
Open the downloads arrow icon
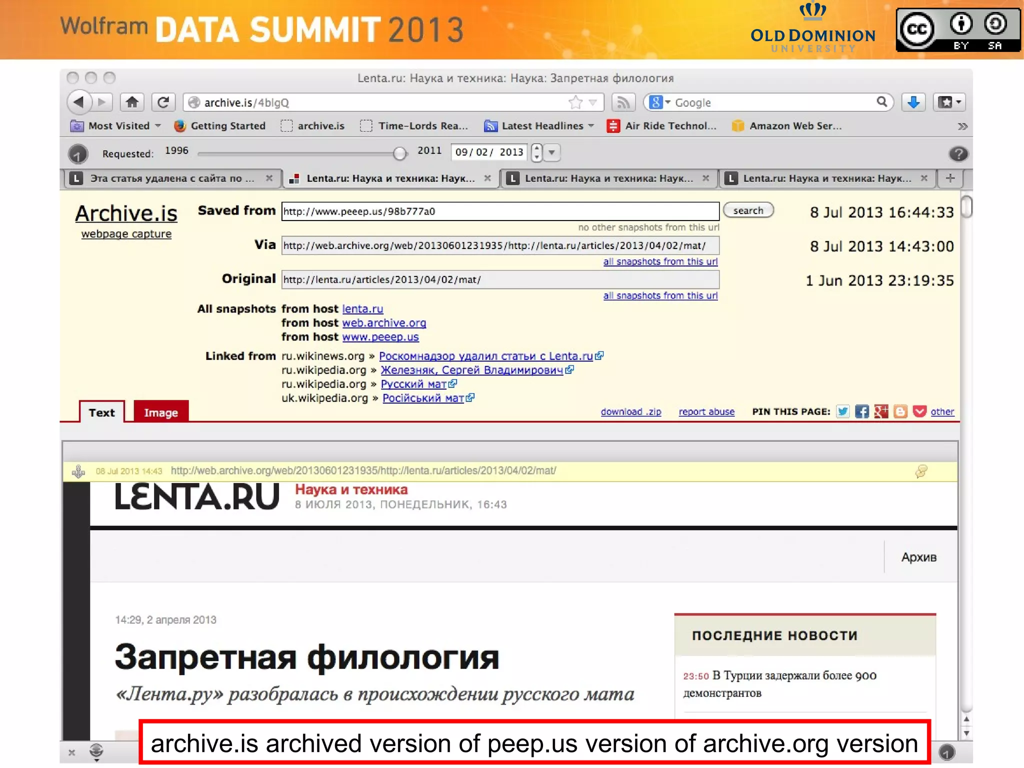click(913, 102)
